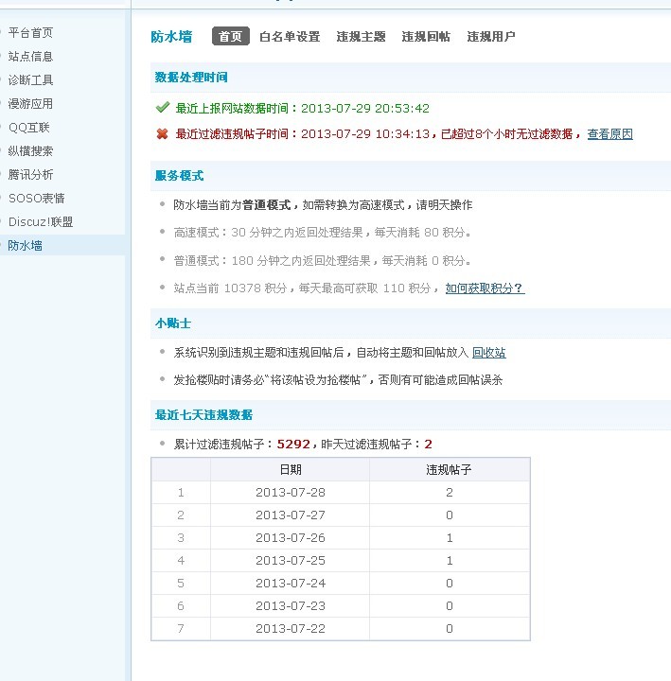Select 纵横搜索 in sidebar

(x=30, y=151)
